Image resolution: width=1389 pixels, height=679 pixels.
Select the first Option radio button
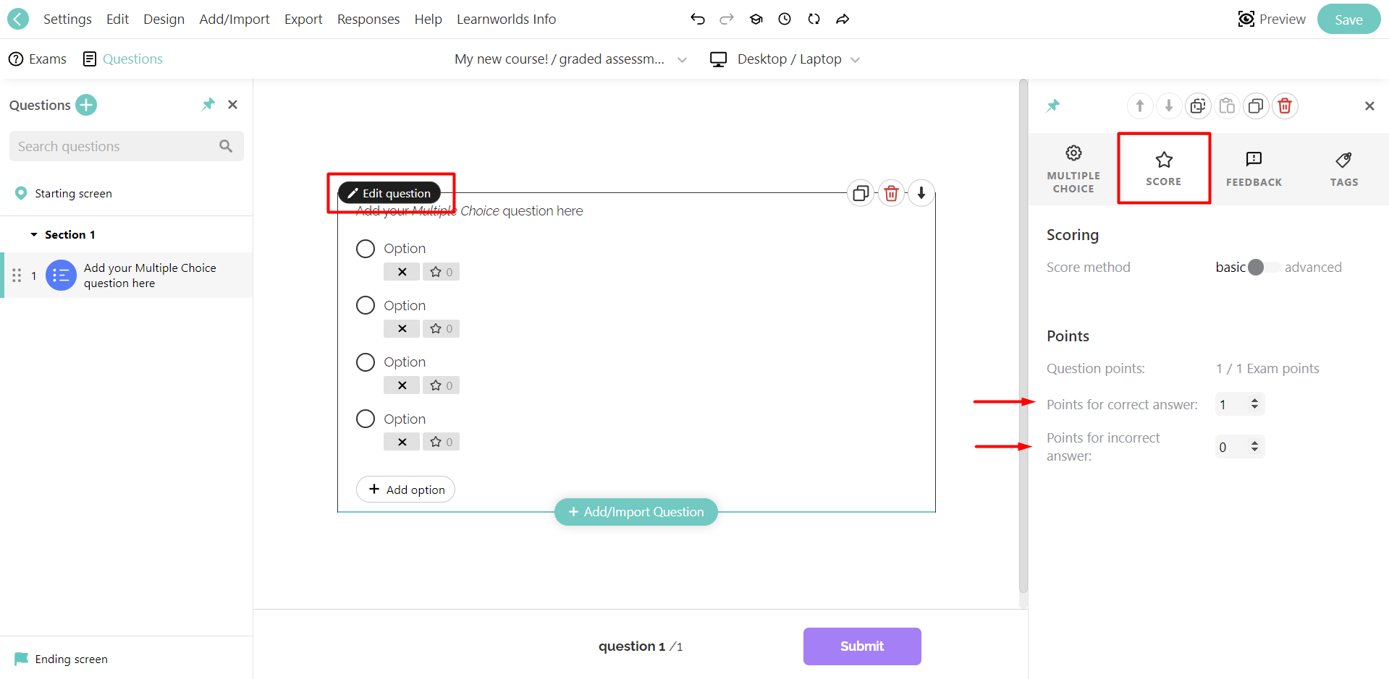click(366, 248)
